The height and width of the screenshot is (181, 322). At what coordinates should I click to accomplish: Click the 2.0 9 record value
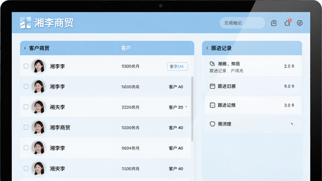point(289,66)
